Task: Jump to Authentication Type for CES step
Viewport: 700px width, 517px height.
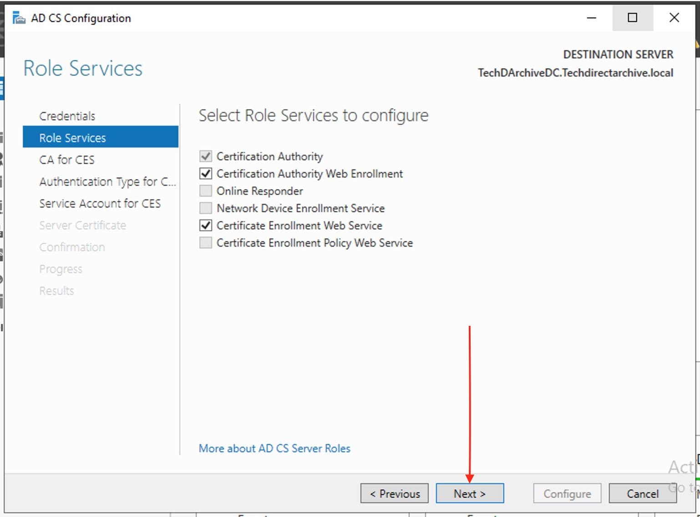Action: click(x=107, y=182)
